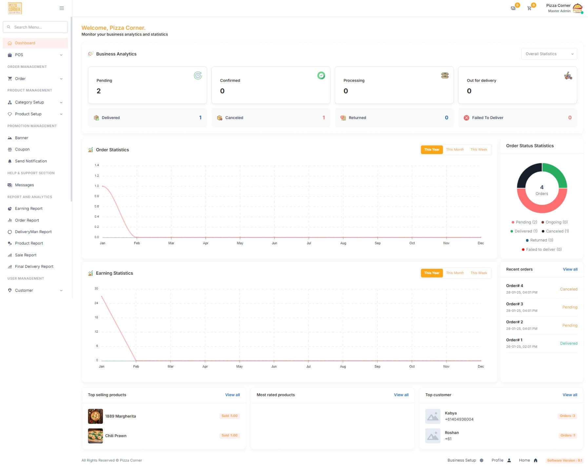Open the Overall Statistics dropdown
Image resolution: width=588 pixels, height=473 pixels.
pos(549,54)
